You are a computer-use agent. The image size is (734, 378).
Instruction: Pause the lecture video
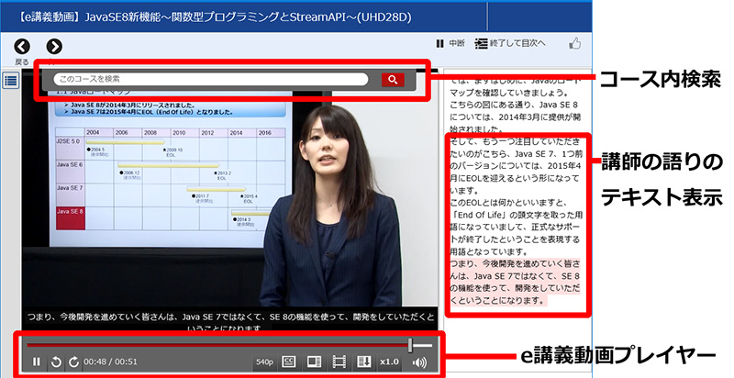[37, 361]
